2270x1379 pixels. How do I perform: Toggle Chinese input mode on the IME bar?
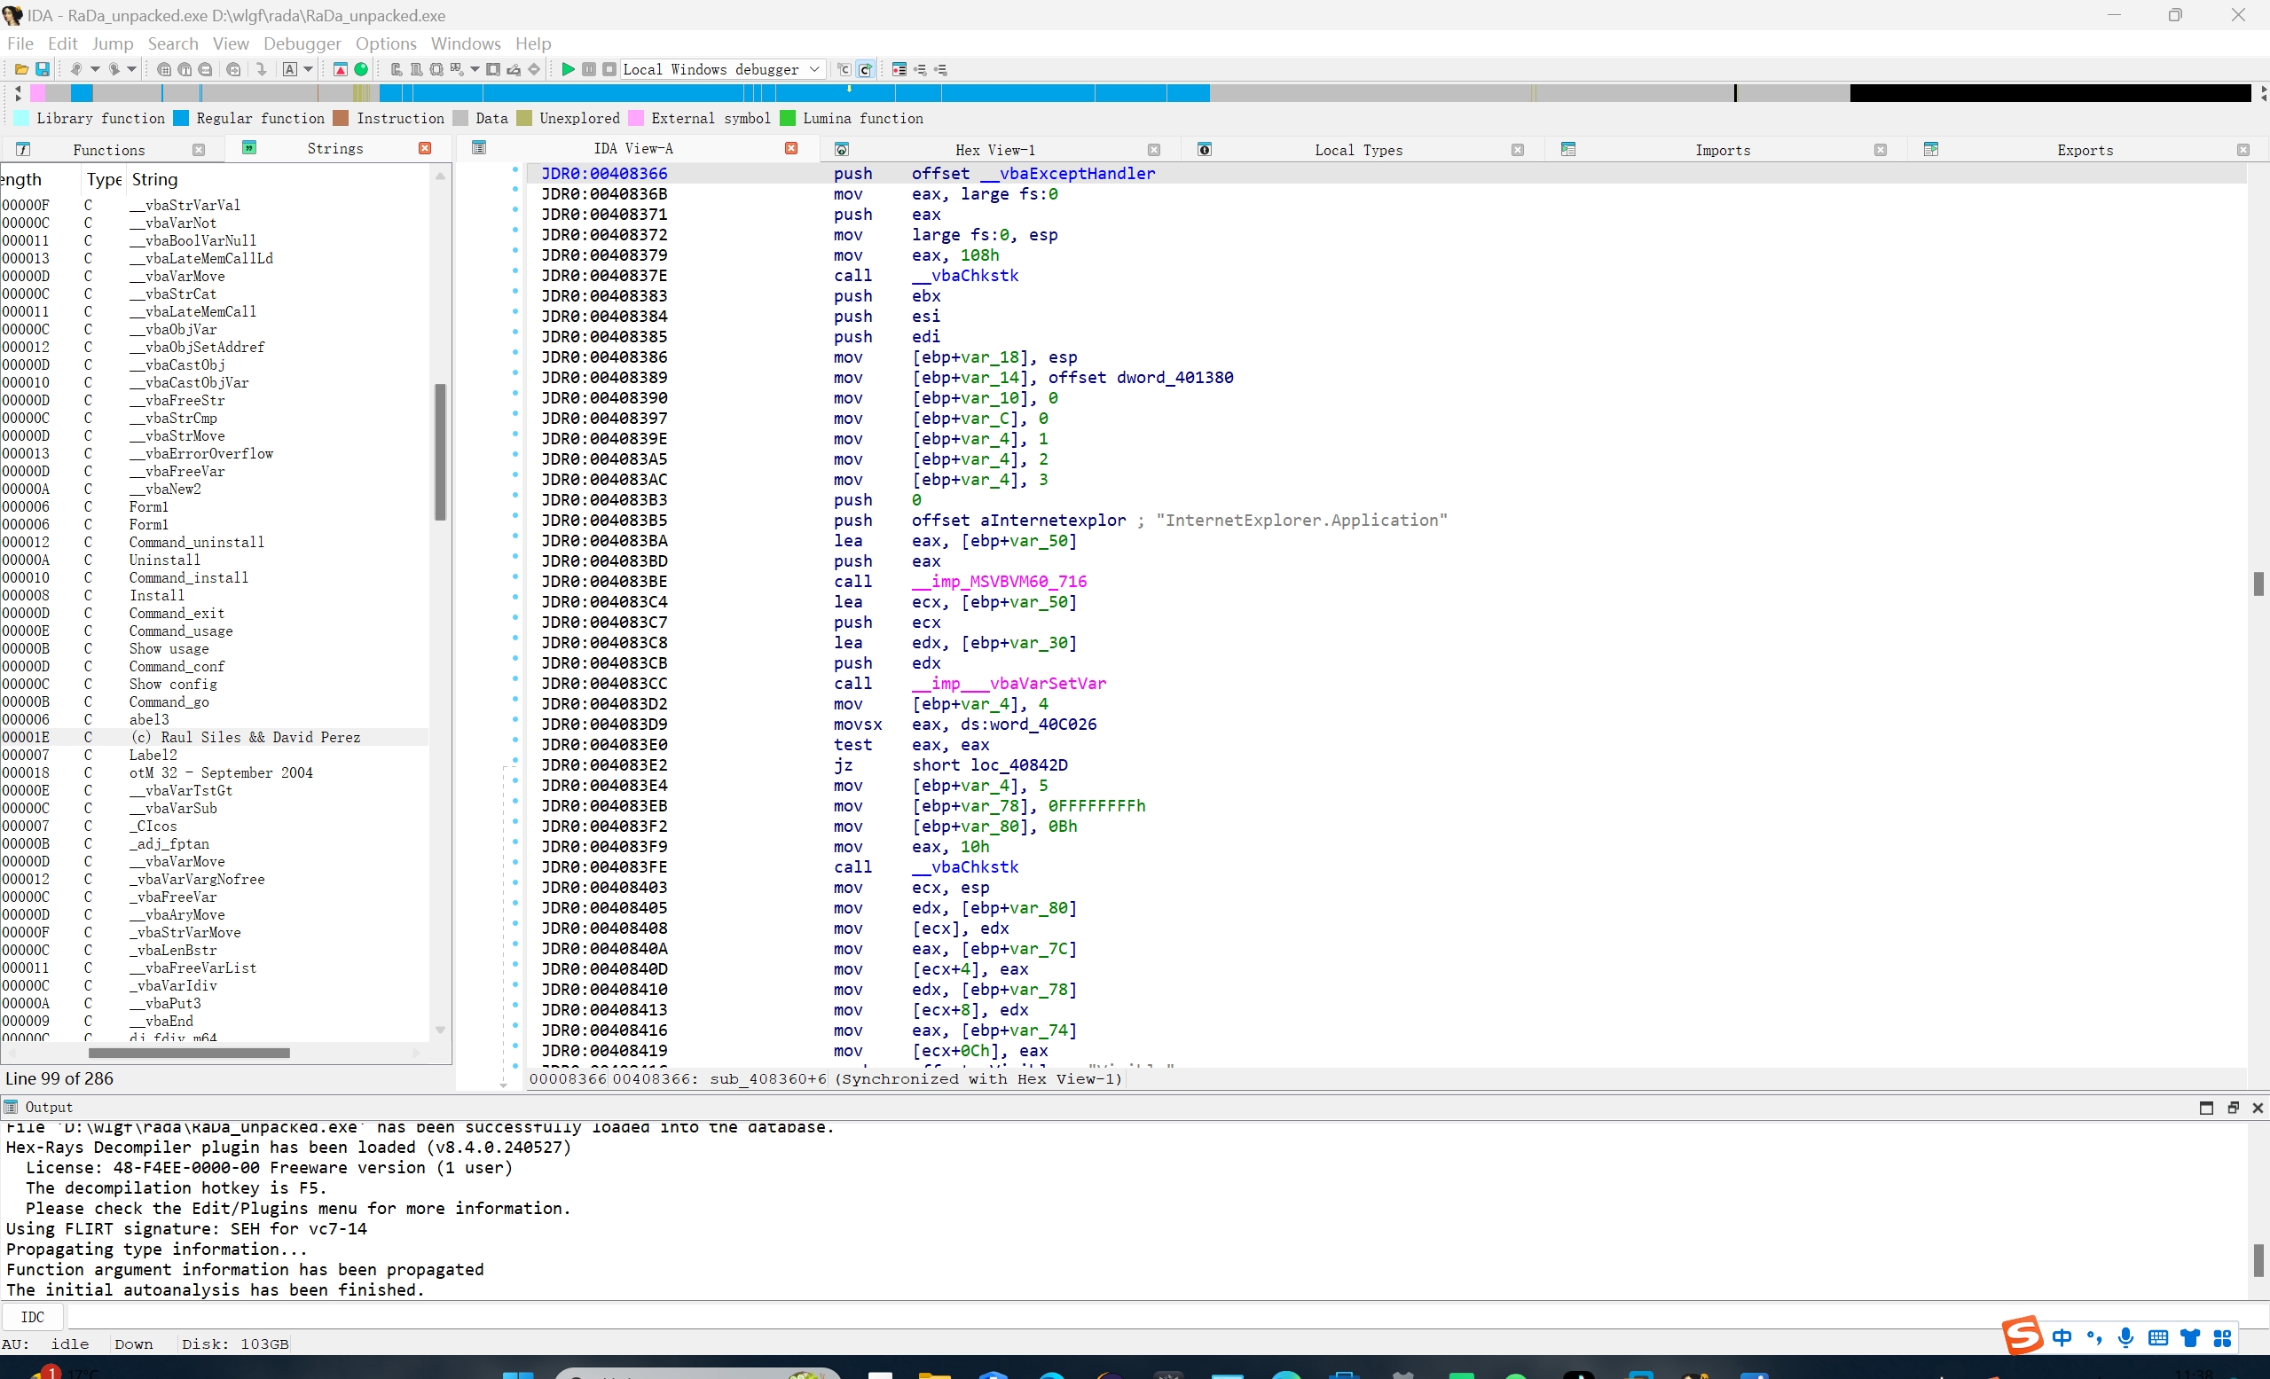point(2062,1337)
